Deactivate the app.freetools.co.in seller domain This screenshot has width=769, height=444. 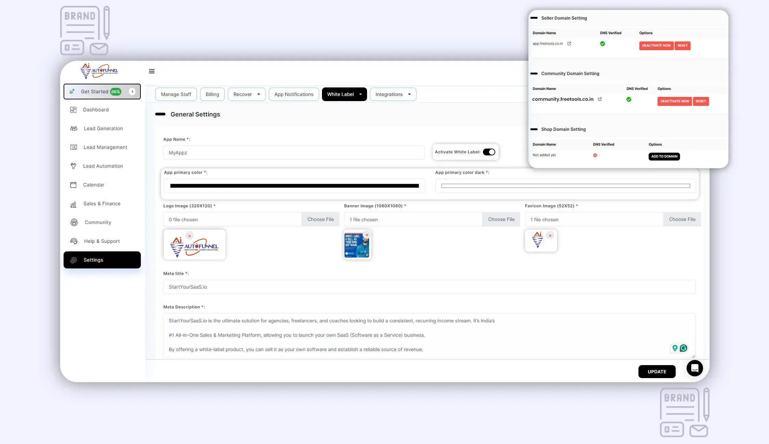tap(656, 45)
